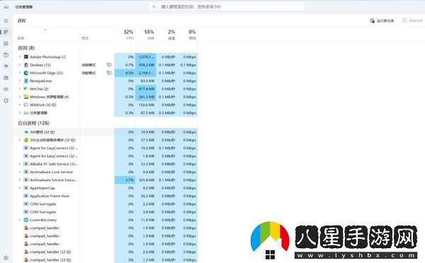Click icon of crashpad_handler using 2.6 MB
Screen dimensions: 425x263
point(26,252)
